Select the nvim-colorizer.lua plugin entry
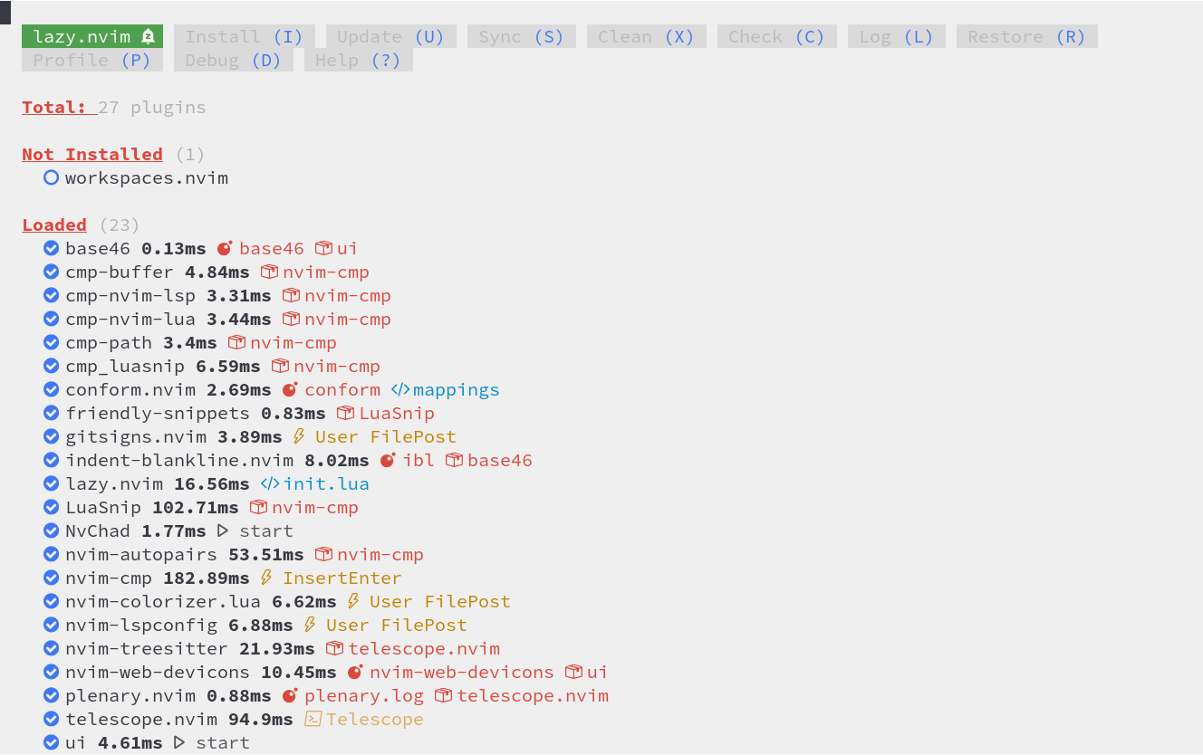The width and height of the screenshot is (1203, 755). tap(163, 601)
